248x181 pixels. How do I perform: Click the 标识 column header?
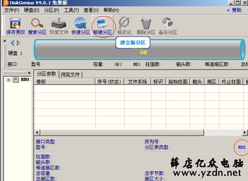point(158,82)
